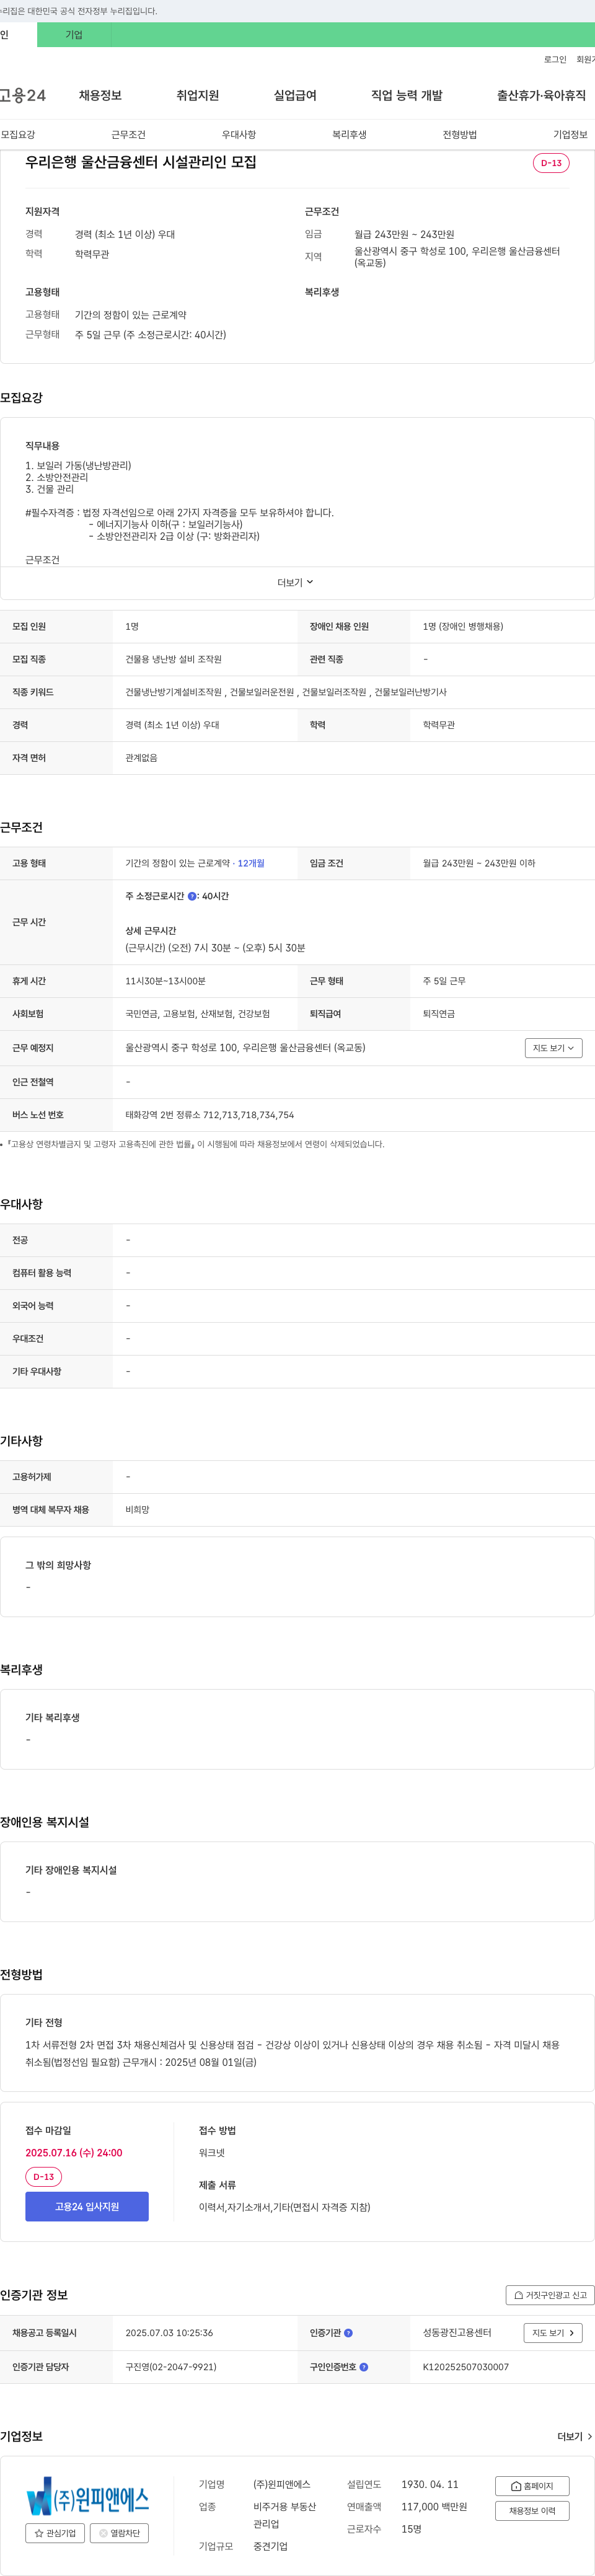Click D-13 badge under 접수 마감일
Image resolution: width=595 pixels, height=2576 pixels.
pos(43,2177)
